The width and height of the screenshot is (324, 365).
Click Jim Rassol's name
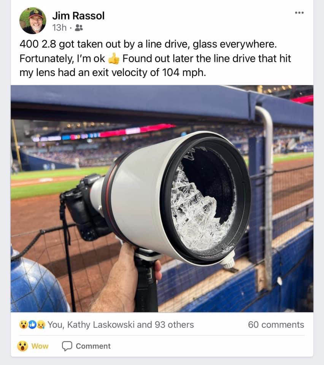coord(77,16)
